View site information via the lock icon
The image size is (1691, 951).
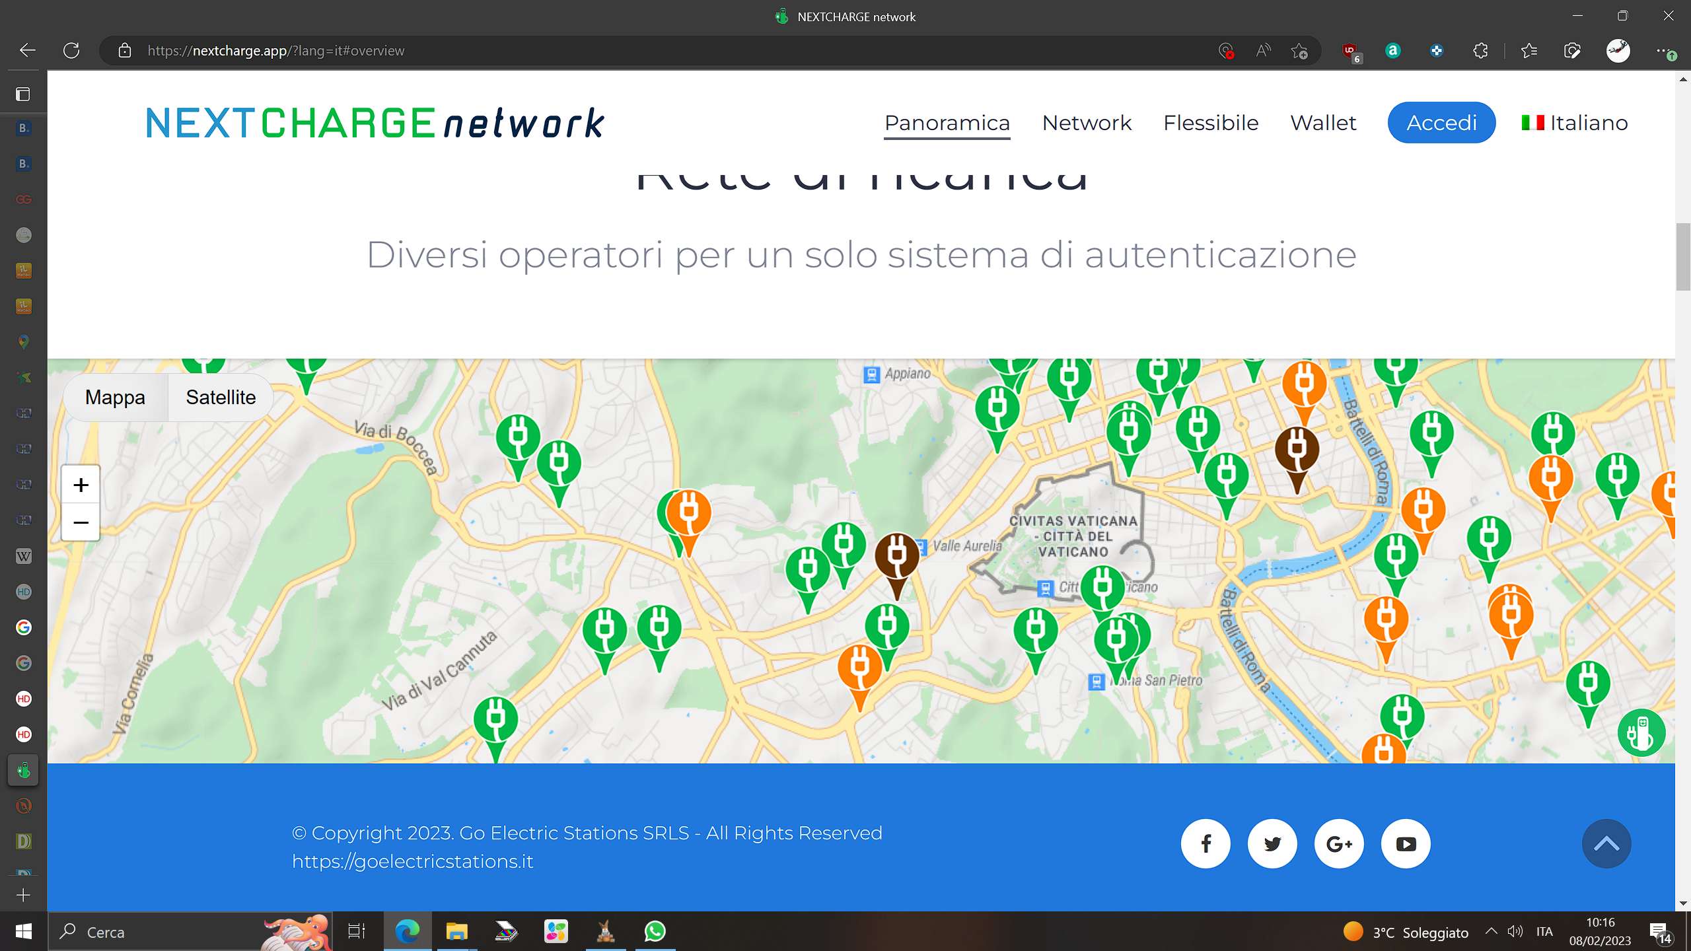pyautogui.click(x=125, y=50)
